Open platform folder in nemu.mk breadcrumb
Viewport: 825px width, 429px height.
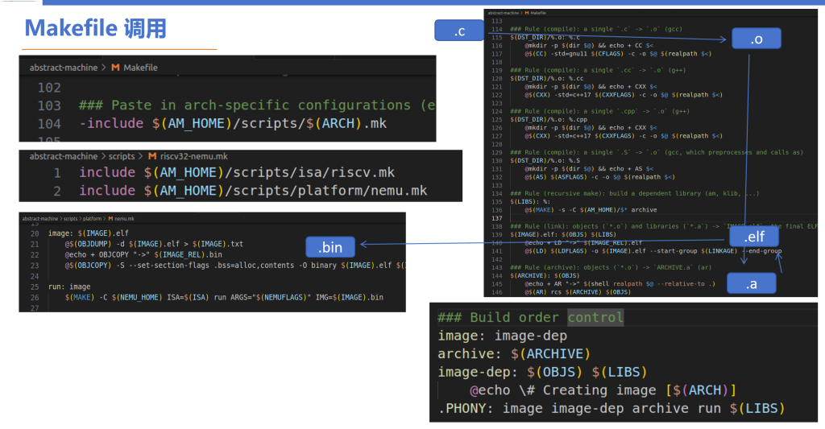point(92,218)
